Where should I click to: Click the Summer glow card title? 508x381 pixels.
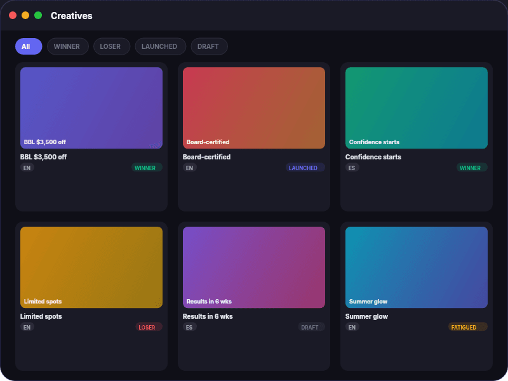coord(367,316)
